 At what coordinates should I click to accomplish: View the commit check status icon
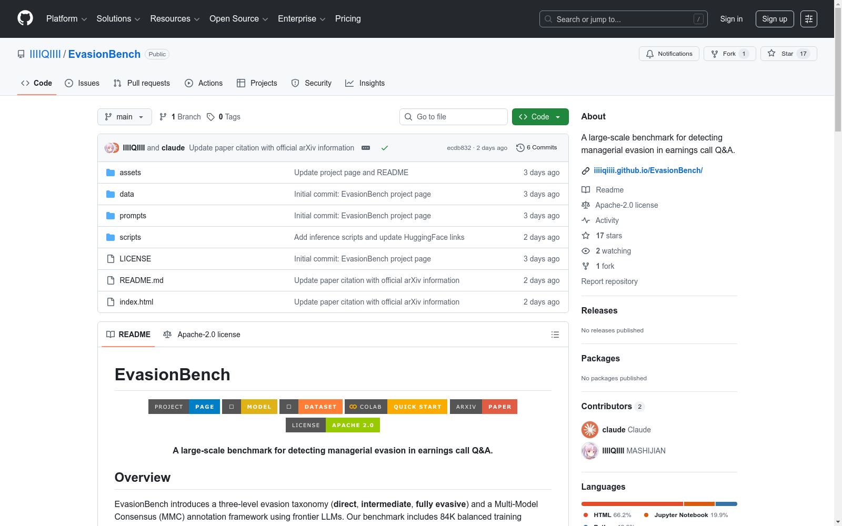coord(385,148)
